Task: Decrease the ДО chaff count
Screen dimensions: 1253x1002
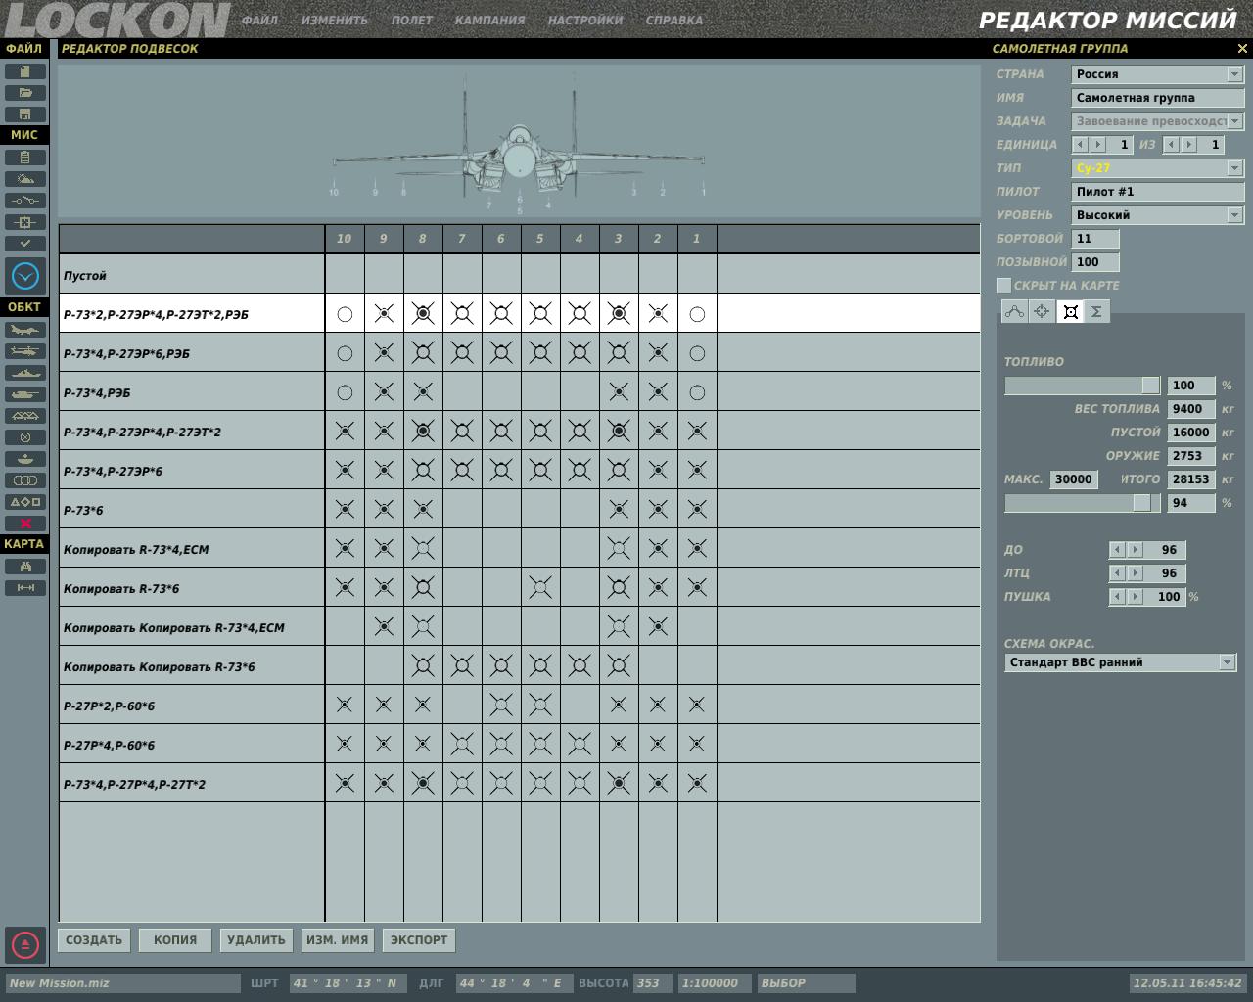Action: pos(1117,550)
